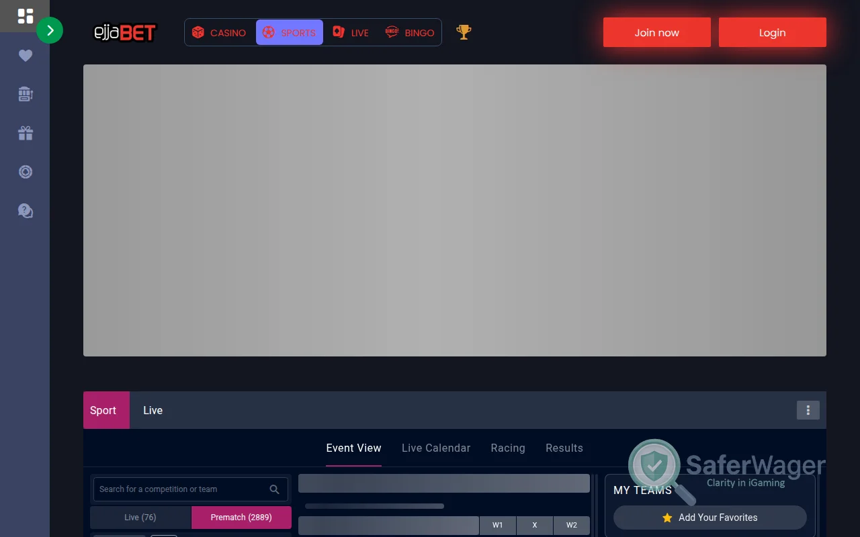Open the slot machine games icon
Screen dimensions: 860x537
25,94
